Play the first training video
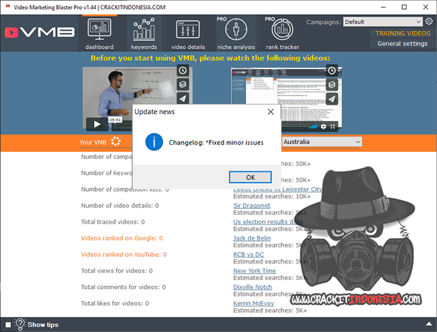This screenshot has width=437, height=332. click(96, 124)
